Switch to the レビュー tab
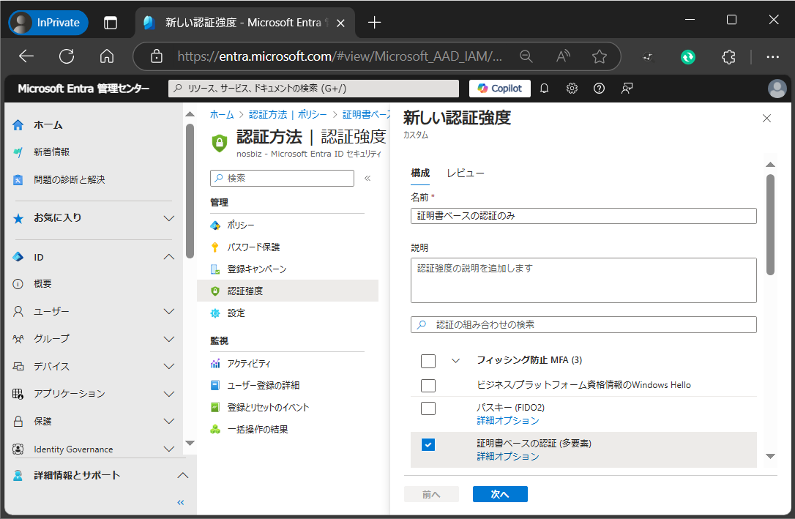Viewport: 795px width, 519px height. point(466,173)
